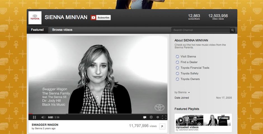Viewport: 263px width, 134px height.
Task: Click the 2 videos badge on playlist
Action: pyautogui.click(x=224, y=118)
